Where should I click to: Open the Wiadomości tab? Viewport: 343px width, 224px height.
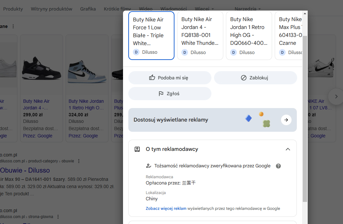[x=174, y=9]
